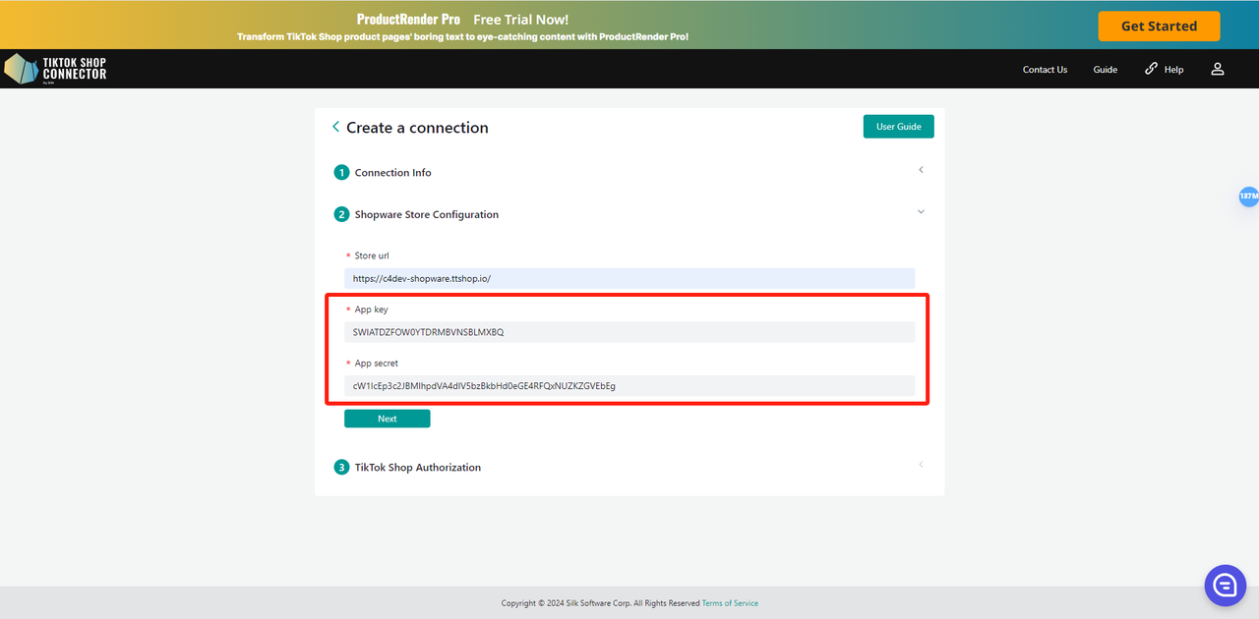Click the TikTok Shop Connector logo
Screen dimensions: 1259x619
point(55,69)
